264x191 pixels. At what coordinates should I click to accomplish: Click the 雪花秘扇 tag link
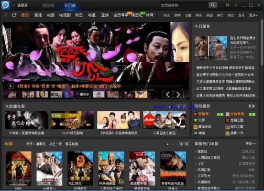[72, 144]
